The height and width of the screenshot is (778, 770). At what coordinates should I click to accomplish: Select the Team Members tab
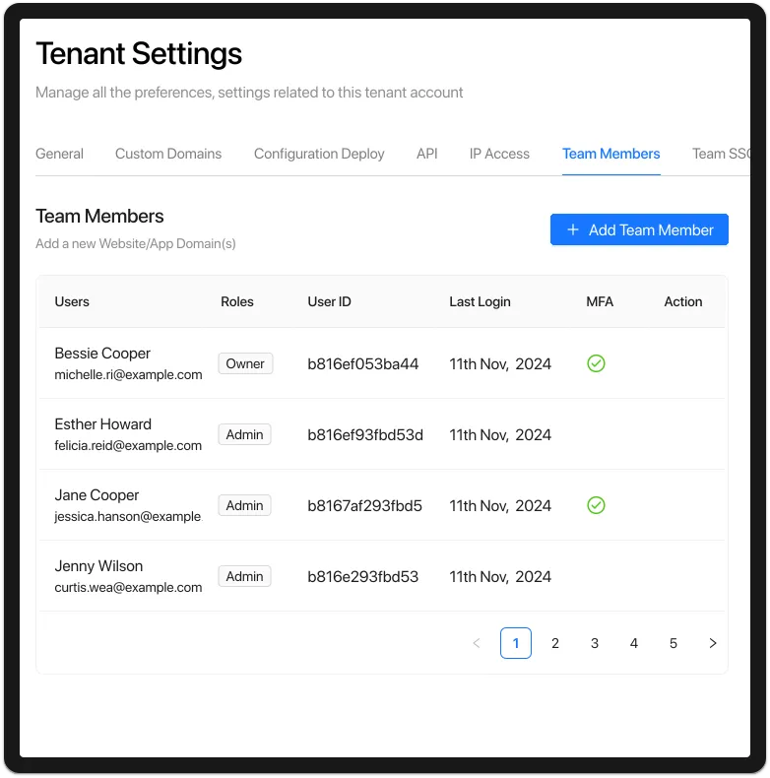click(610, 154)
